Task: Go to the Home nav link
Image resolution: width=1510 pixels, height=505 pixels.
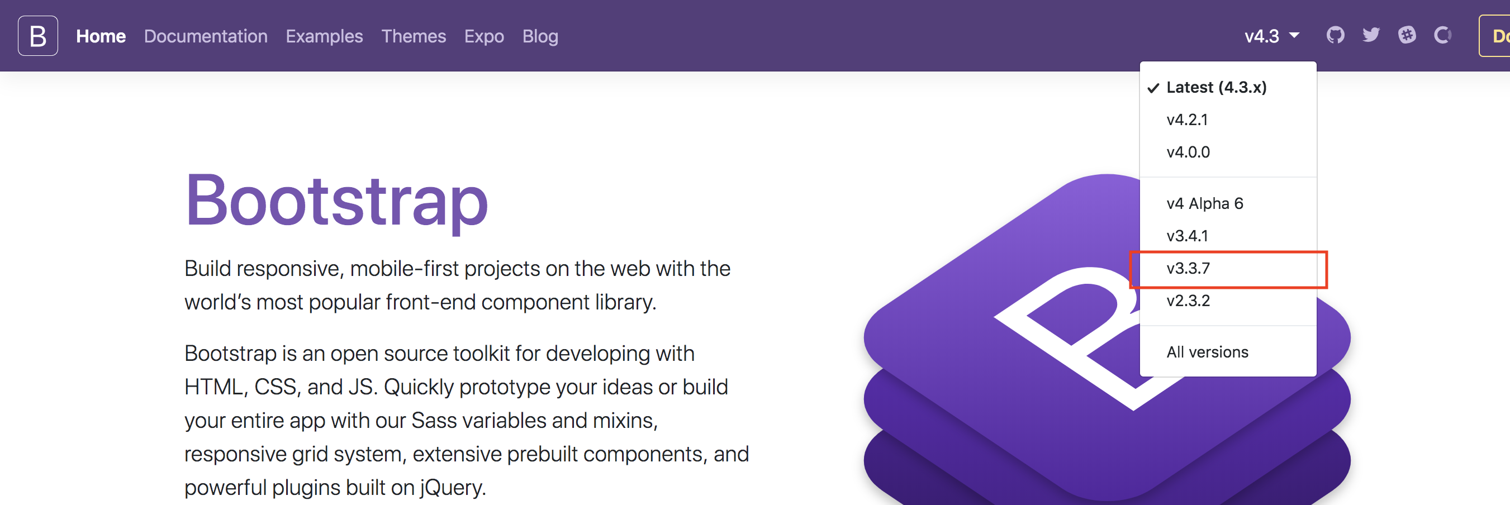Action: (101, 36)
